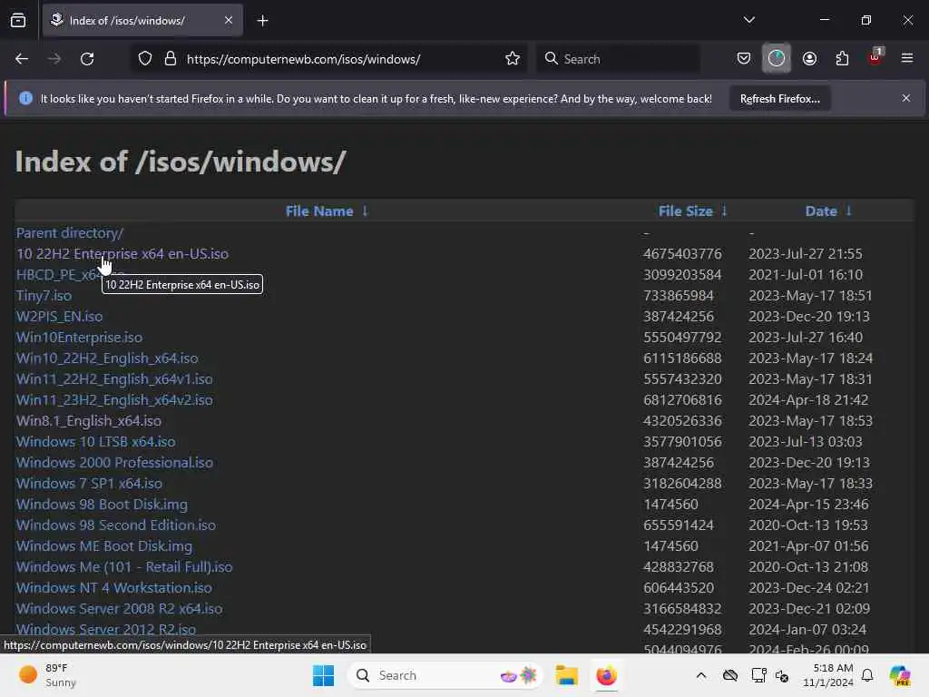Open Windows 10 LTSB x64.iso link
929x697 pixels.
point(95,442)
